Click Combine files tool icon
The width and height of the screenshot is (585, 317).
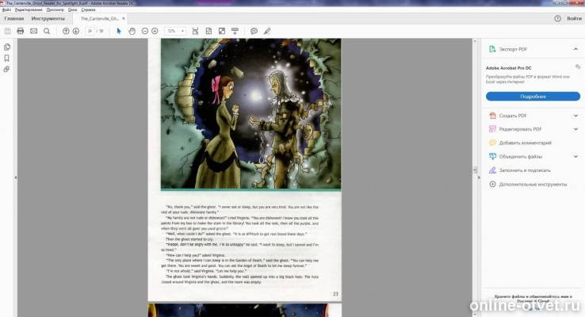(x=492, y=157)
